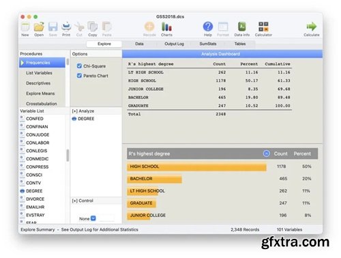Click the Format toolbar icon

click(223, 27)
